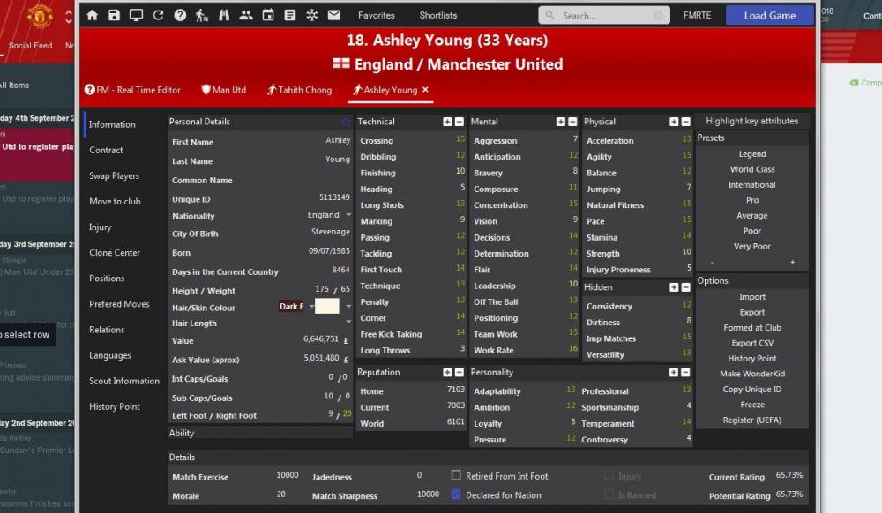882x513 pixels.
Task: Open settings with the gear icon
Action: pos(312,15)
